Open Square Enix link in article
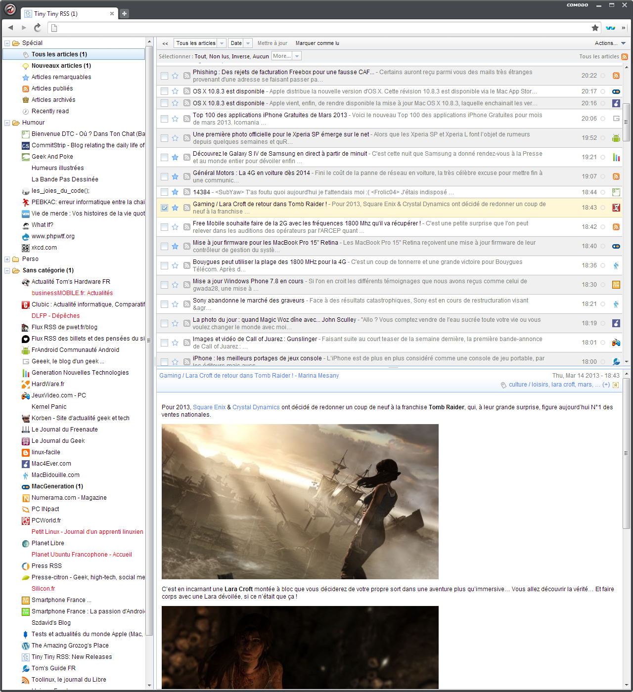This screenshot has height=692, width=633. tap(209, 407)
